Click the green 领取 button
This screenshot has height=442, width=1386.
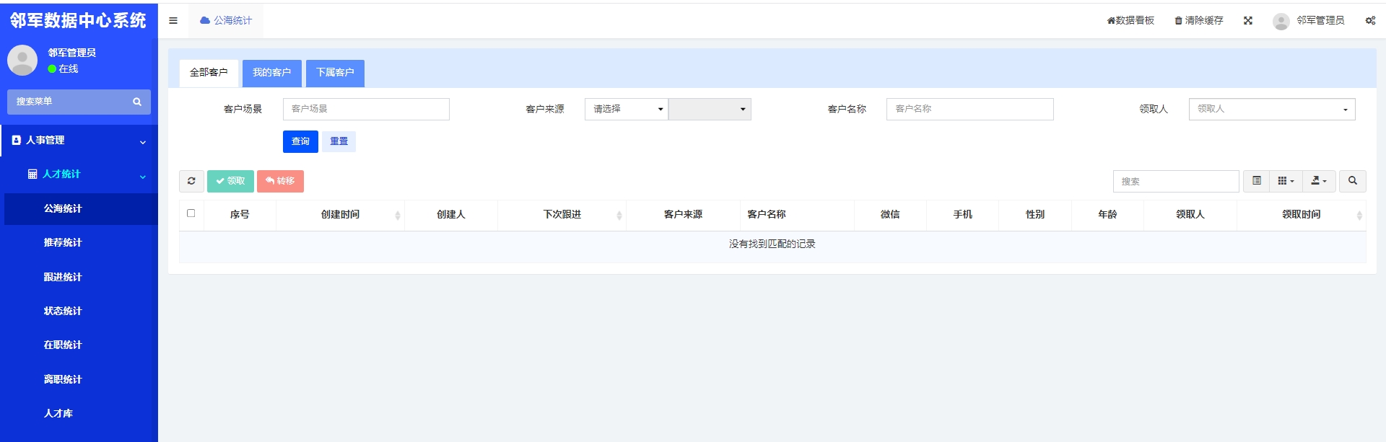[x=230, y=181]
